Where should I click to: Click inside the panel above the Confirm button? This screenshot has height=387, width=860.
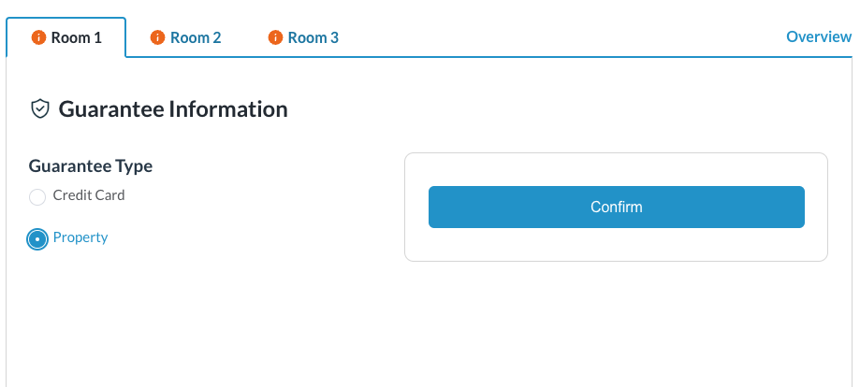[x=616, y=169]
